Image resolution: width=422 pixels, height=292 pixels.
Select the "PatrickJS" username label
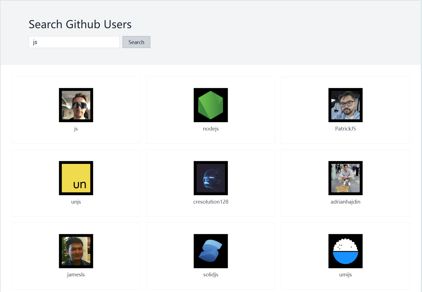coord(346,129)
